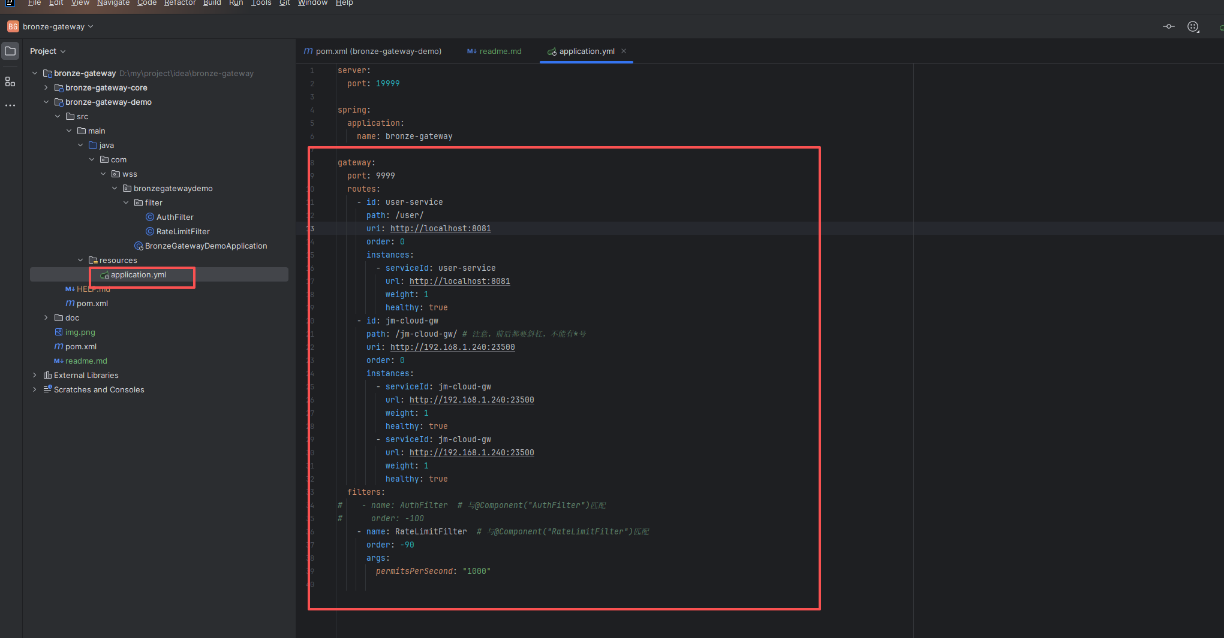Open the Navigate menu

pos(113,3)
